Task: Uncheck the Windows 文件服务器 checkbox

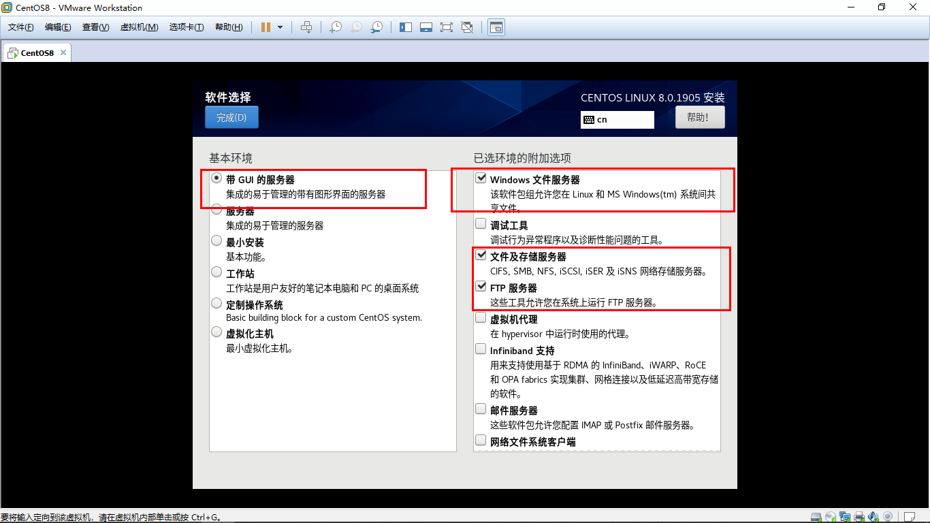Action: 481,179
